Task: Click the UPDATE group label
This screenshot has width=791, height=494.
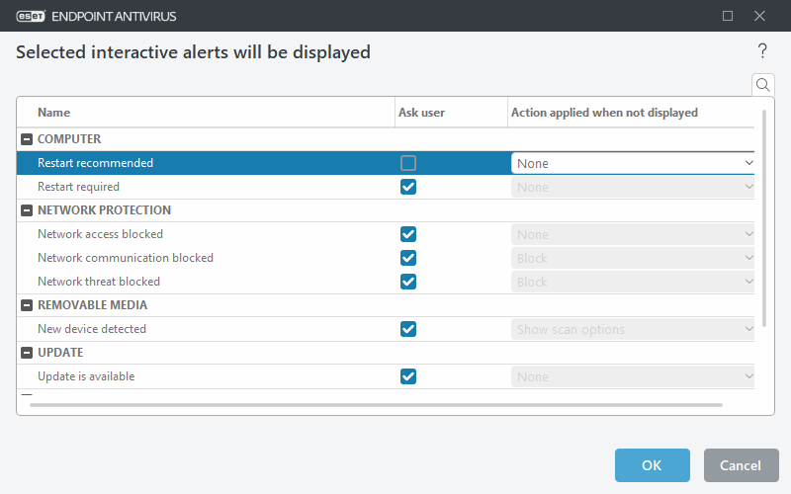Action: point(60,352)
